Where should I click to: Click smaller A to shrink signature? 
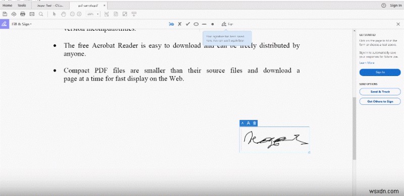point(242,123)
